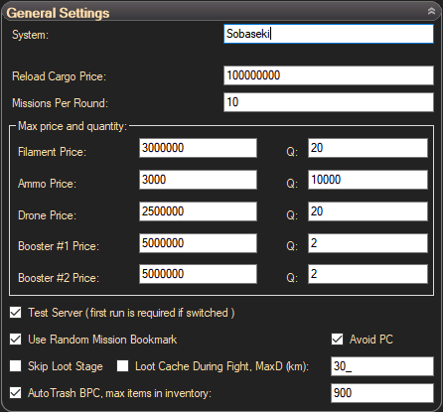Click the Booster #1 quantity field
The image size is (443, 412).
pos(368,243)
